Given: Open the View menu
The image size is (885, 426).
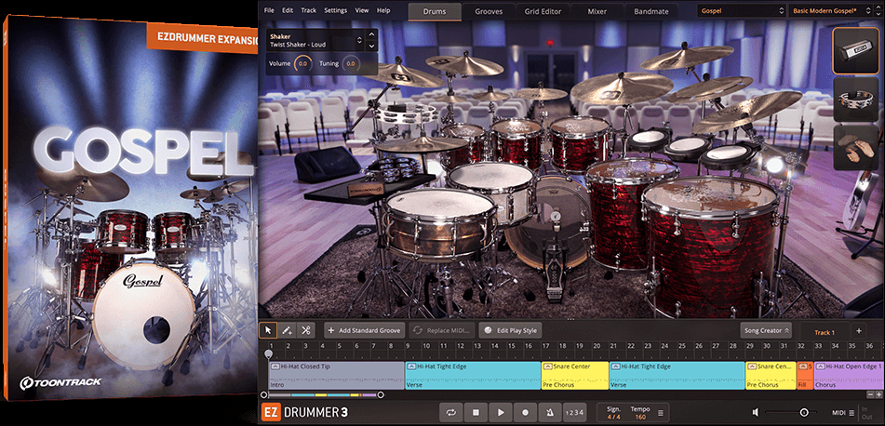Looking at the screenshot, I should [362, 11].
